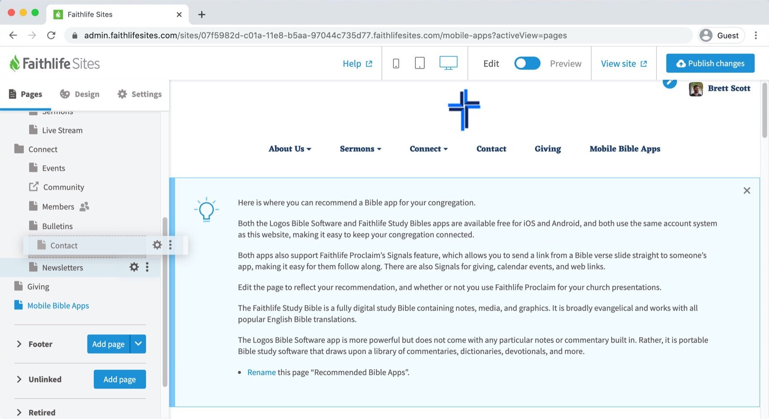This screenshot has height=419, width=769.
Task: Open a new browser tab
Action: [x=202, y=14]
